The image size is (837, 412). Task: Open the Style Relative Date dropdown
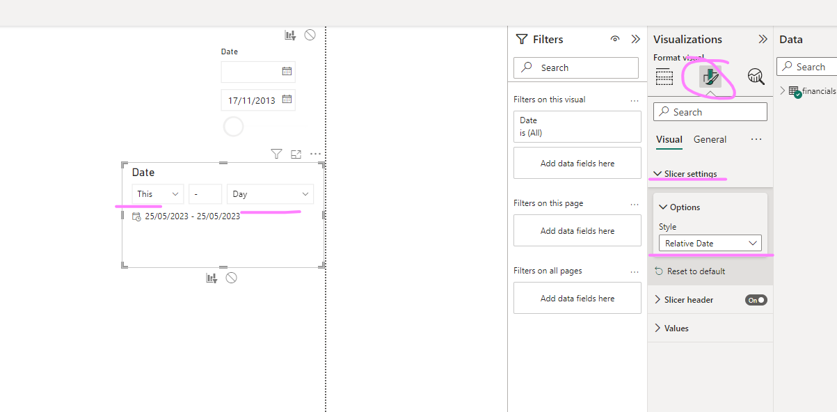point(710,243)
